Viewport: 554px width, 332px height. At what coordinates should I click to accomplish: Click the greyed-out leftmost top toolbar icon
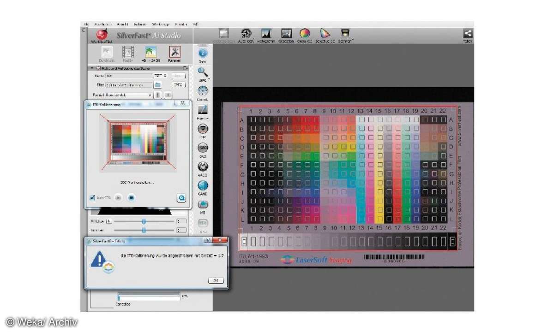(x=224, y=33)
